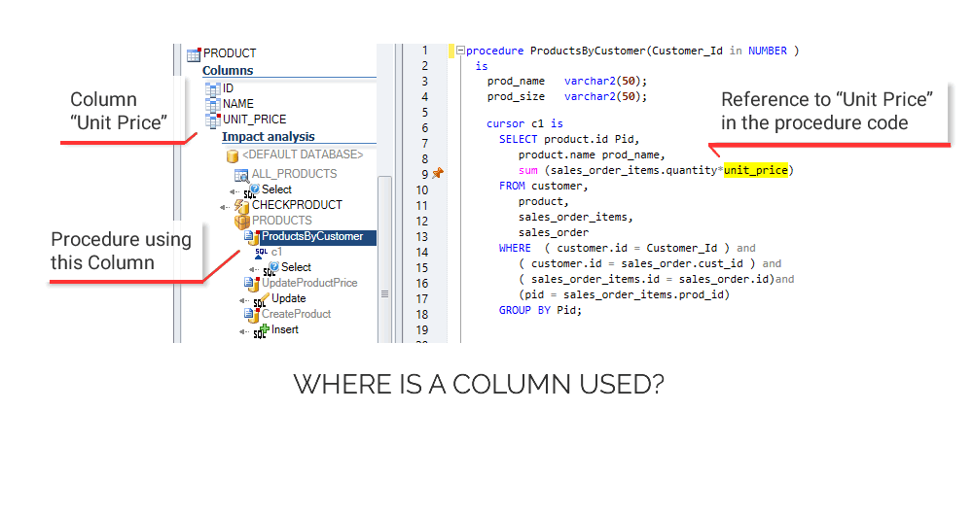This screenshot has width=973, height=515.
Task: Click the DEFAULT DATABASE cylinder icon
Action: [x=232, y=155]
